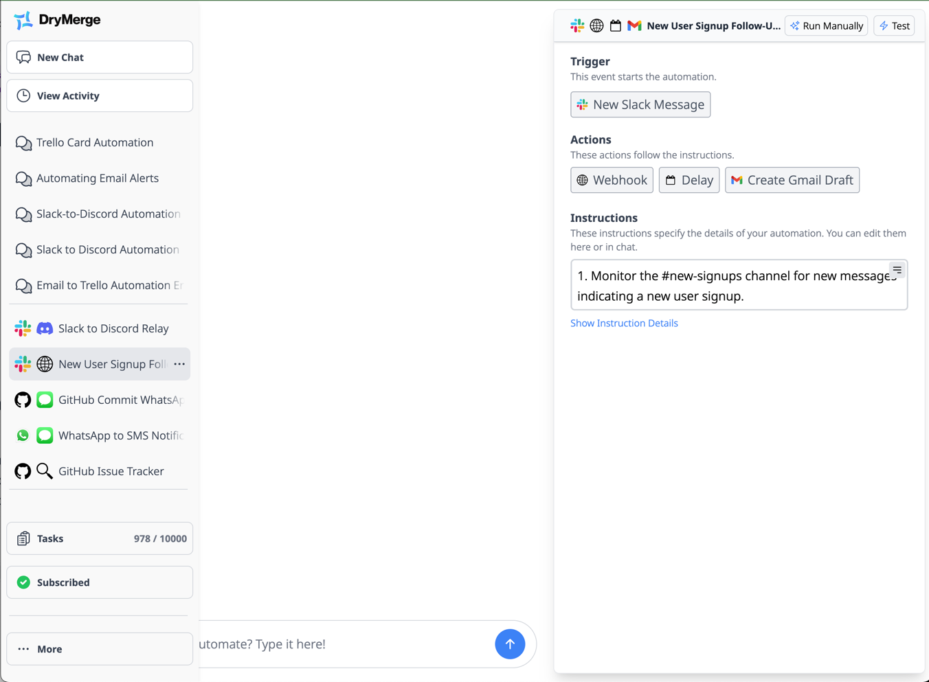Expand the More menu
Screen dimensions: 929x682
[100, 649]
